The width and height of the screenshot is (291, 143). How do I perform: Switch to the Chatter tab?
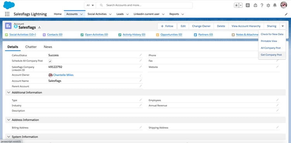click(31, 47)
